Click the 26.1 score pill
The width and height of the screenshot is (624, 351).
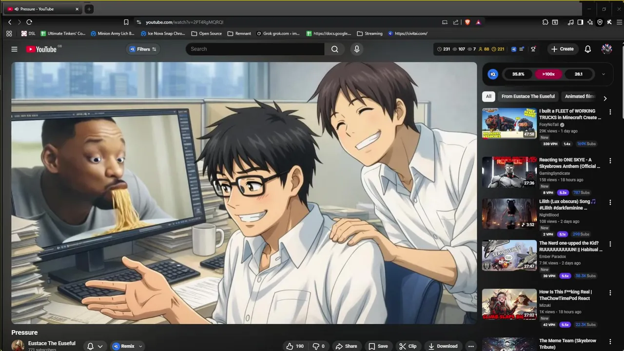pyautogui.click(x=579, y=74)
